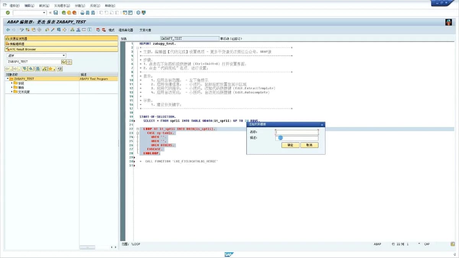The width and height of the screenshot is (459, 258).
Task: Click the Print icon in the standard toolbar
Action: click(x=82, y=13)
